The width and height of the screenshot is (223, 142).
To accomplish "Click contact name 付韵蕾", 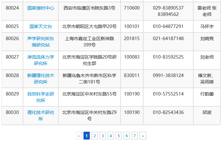I will 207,94.
